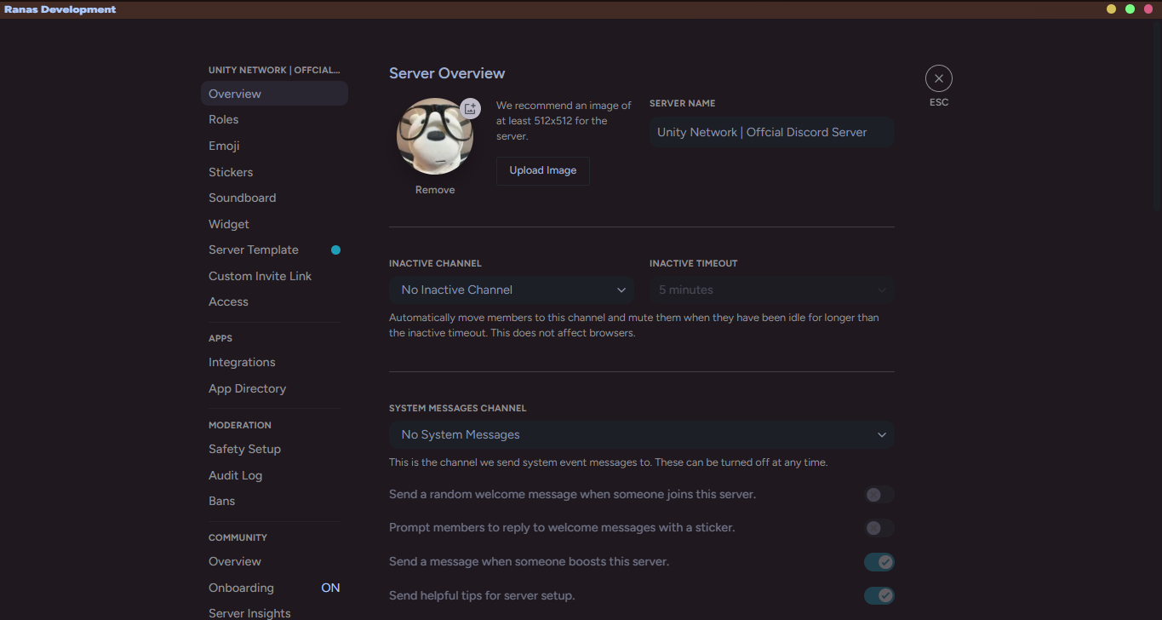Go to Safety Setup
Viewport: 1162px width, 620px height.
[274, 449]
